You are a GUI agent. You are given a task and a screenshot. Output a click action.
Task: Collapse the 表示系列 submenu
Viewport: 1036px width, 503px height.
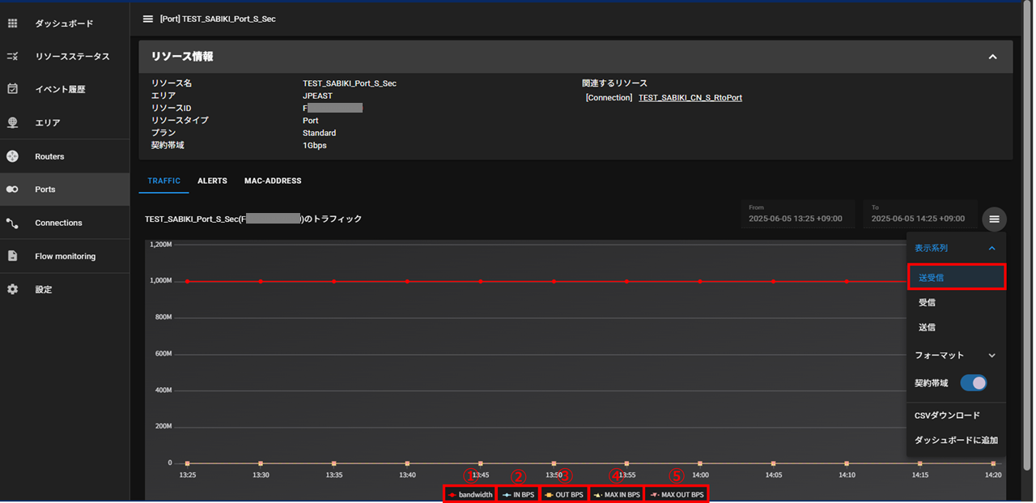tap(992, 248)
